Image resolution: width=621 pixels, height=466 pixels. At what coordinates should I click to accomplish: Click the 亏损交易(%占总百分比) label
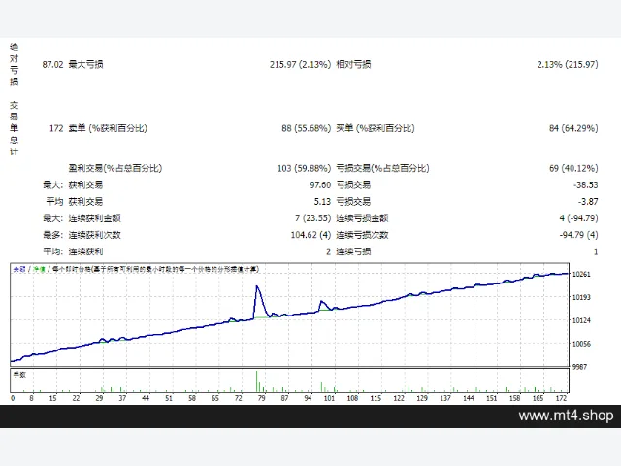pyautogui.click(x=382, y=168)
